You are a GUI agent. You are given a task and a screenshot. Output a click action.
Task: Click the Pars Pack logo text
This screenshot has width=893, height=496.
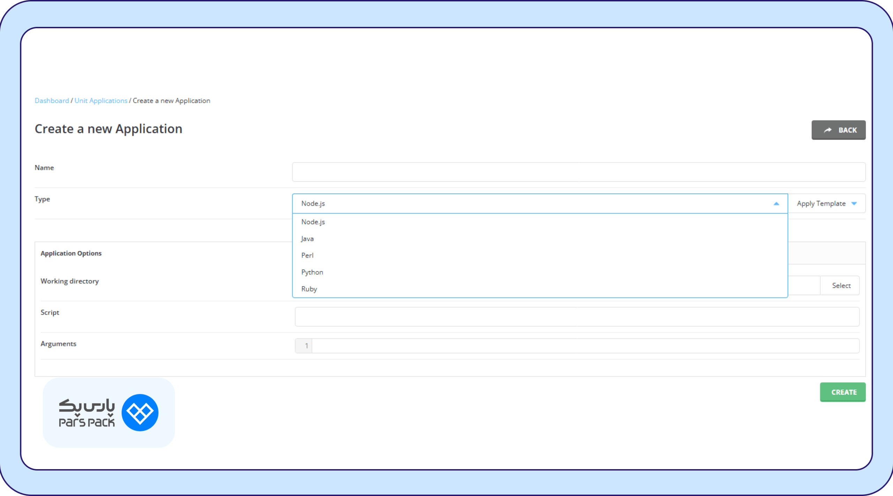pyautogui.click(x=87, y=413)
